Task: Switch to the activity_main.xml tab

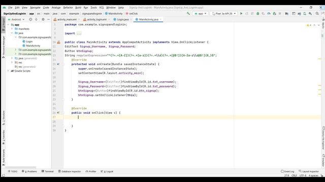Action: (x=67, y=19)
